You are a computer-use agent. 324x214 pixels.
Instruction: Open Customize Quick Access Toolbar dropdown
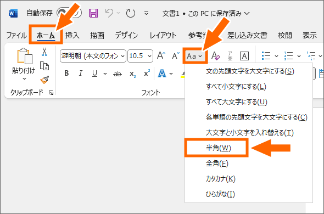coord(146,13)
